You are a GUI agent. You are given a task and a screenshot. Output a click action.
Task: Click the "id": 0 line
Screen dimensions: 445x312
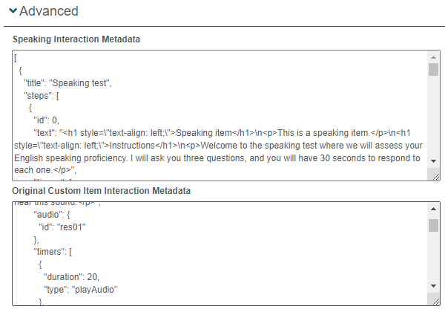click(x=46, y=120)
